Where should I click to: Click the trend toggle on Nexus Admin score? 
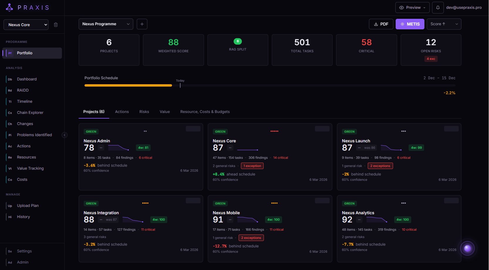101,148
